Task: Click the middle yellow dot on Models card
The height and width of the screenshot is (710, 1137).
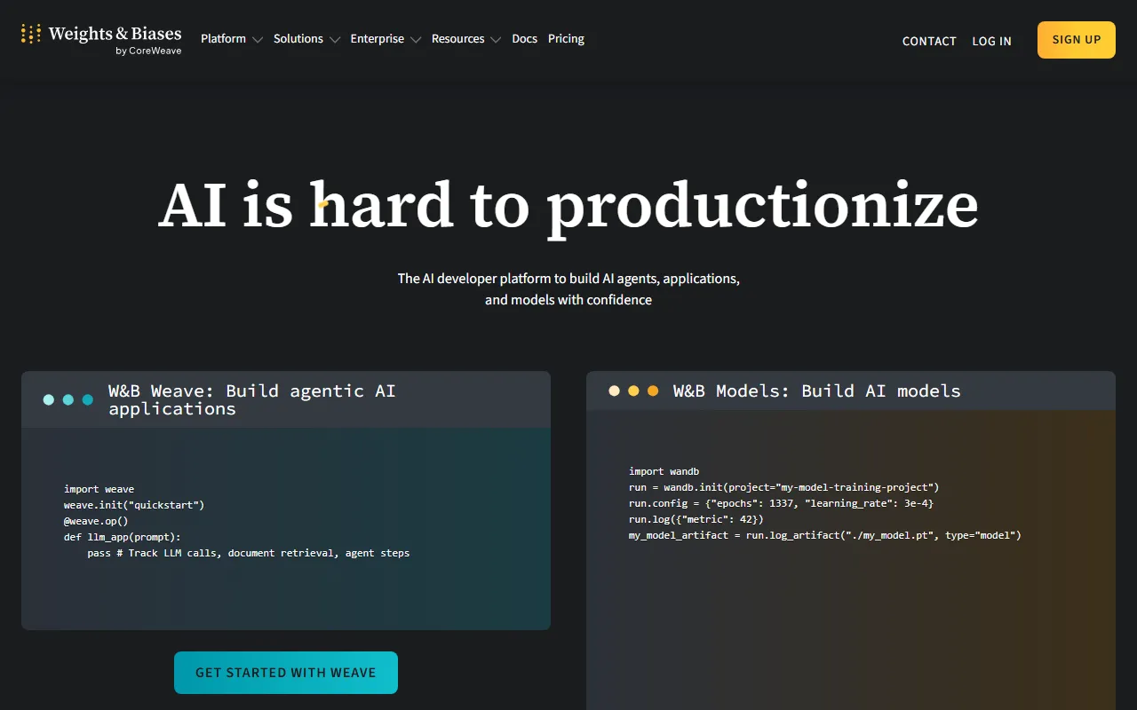Action: [633, 390]
